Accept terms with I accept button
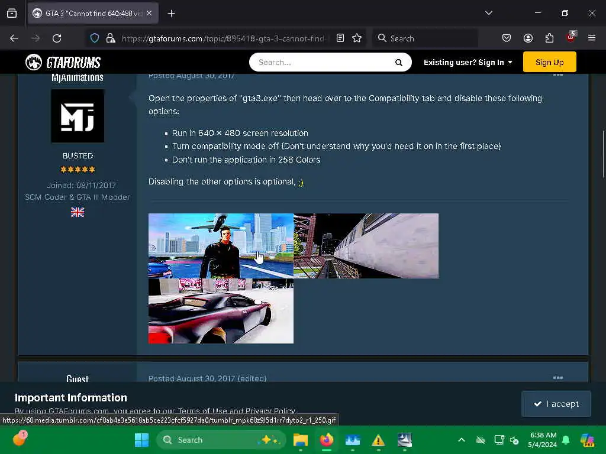 [556, 404]
